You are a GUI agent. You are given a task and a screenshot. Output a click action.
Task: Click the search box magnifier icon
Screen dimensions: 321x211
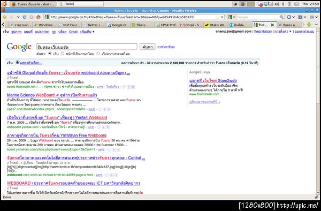[282, 17]
